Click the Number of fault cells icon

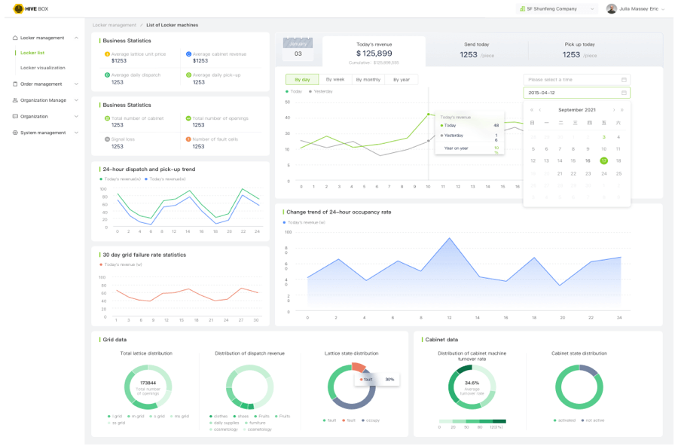[x=188, y=139]
